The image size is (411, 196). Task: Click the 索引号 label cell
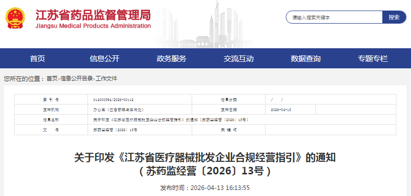51,100
